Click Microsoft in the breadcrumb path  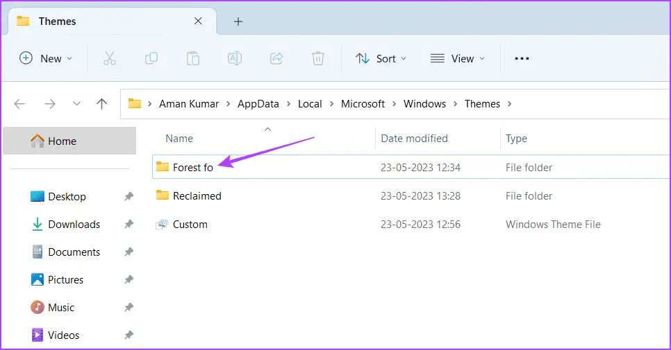pyautogui.click(x=363, y=104)
